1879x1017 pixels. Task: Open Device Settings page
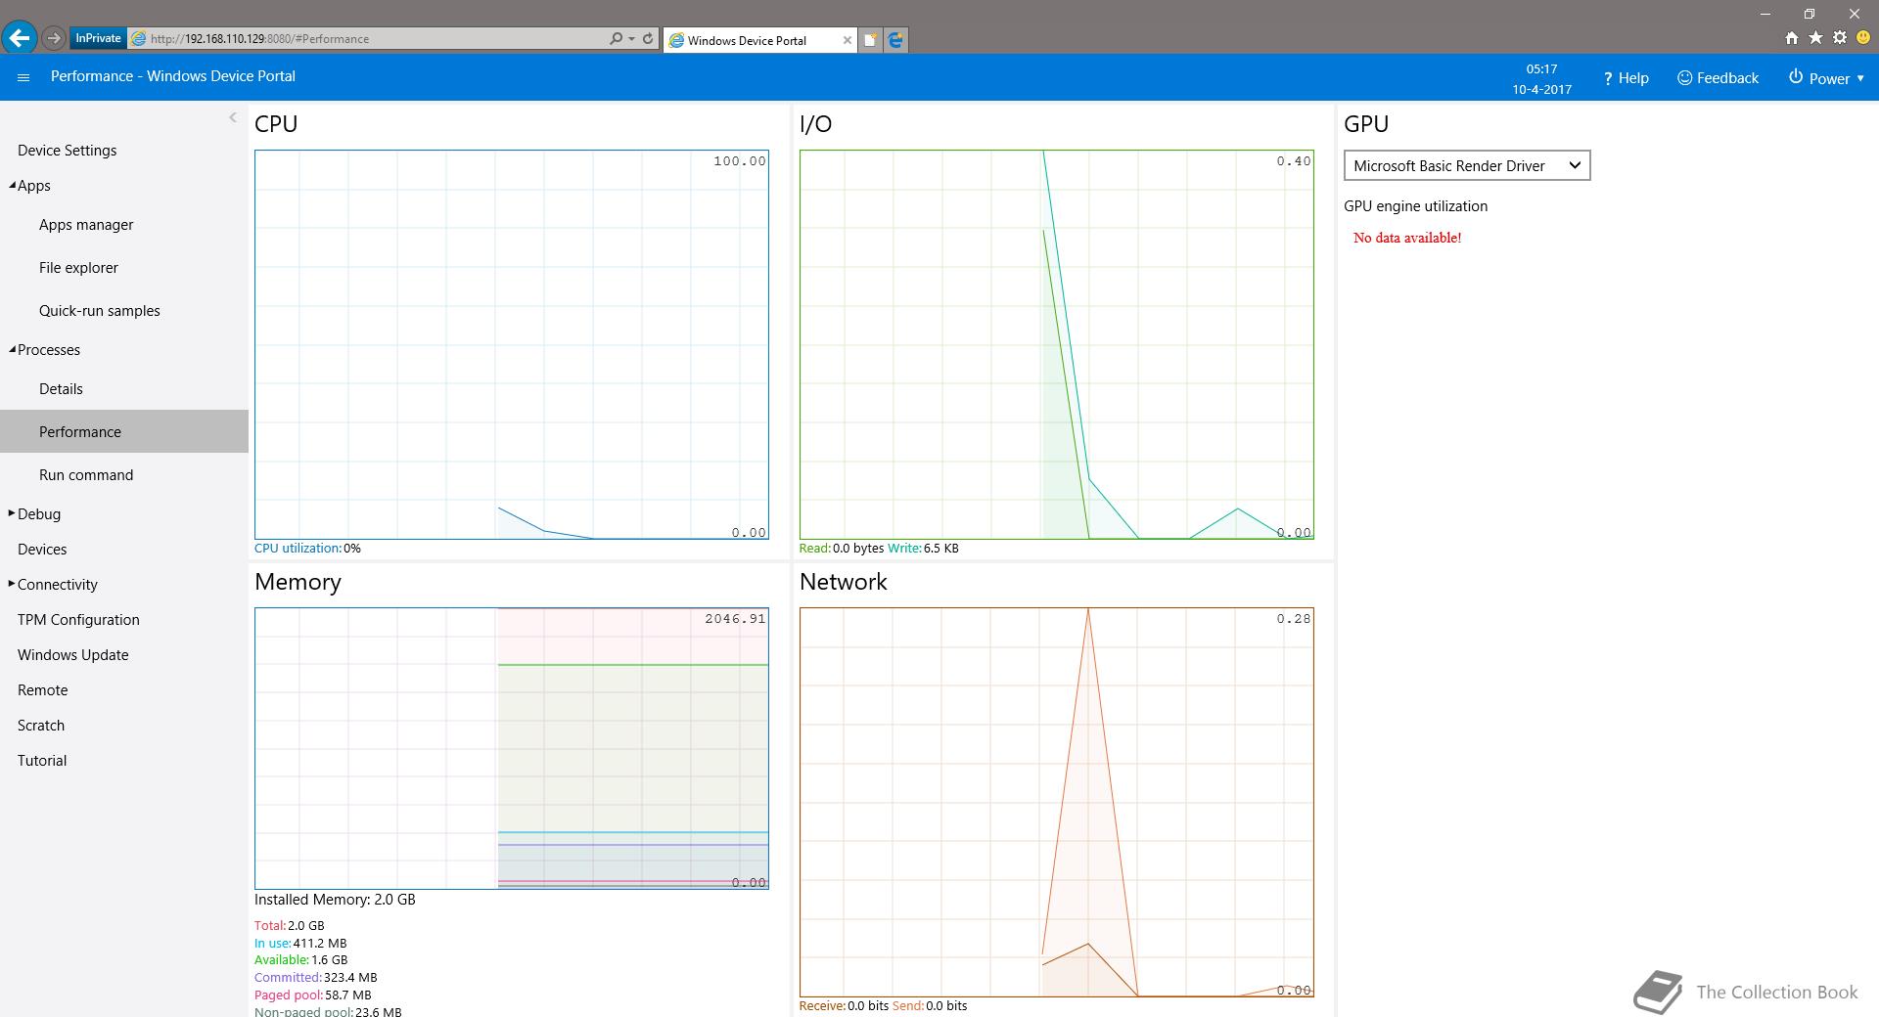click(x=67, y=150)
